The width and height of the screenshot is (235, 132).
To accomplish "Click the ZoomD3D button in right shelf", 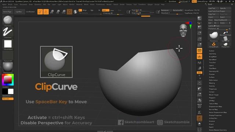I will click(x=199, y=95).
